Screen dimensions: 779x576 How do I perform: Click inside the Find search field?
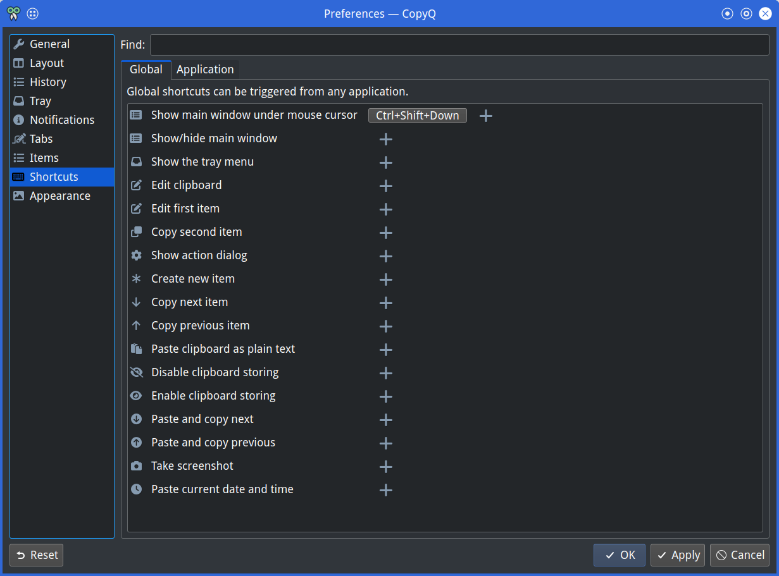pos(458,44)
